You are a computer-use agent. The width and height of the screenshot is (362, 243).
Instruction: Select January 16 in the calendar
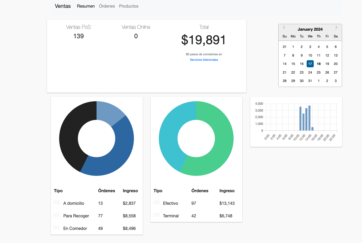(x=302, y=64)
